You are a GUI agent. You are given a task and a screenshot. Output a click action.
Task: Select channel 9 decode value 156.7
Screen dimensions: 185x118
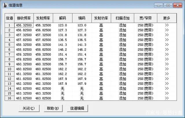pos(63,64)
